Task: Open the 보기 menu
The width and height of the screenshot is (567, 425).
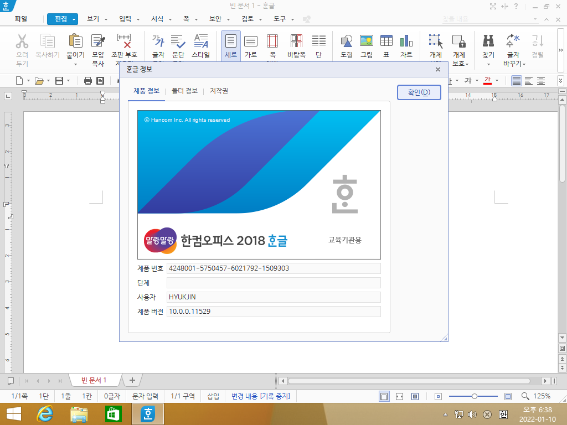Action: pos(97,19)
